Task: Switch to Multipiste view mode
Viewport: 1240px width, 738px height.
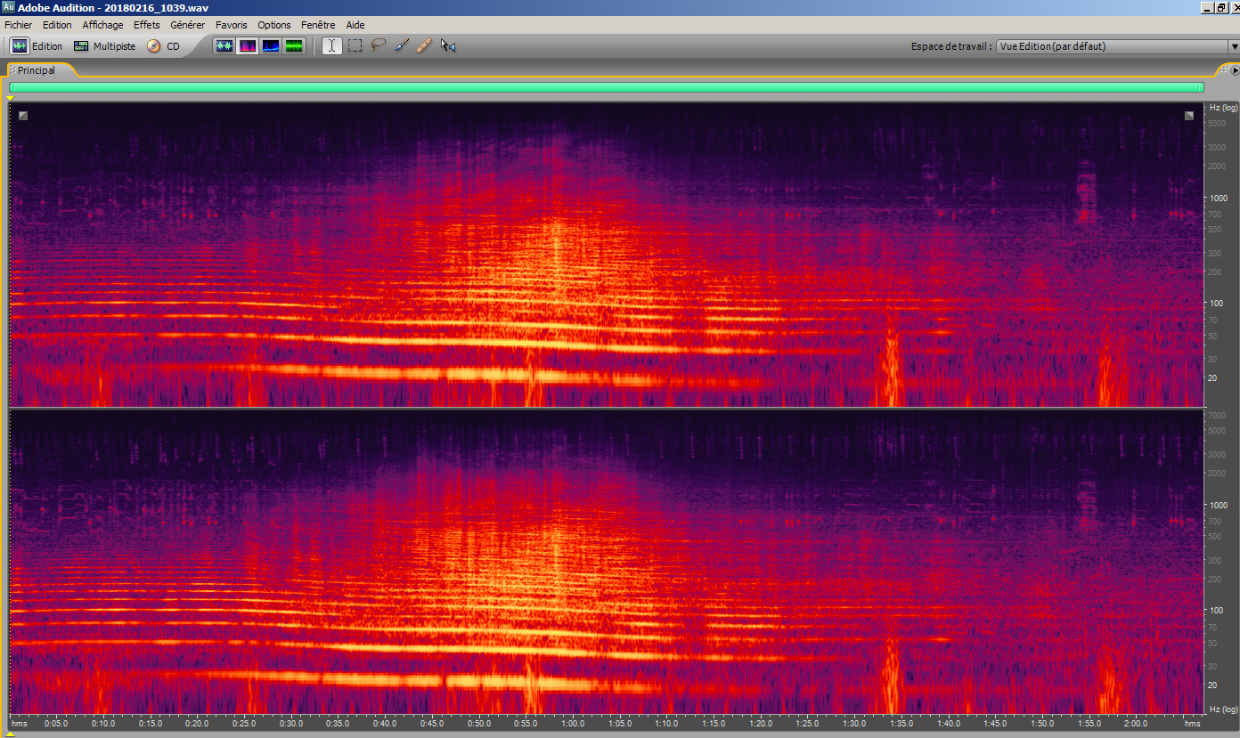Action: (x=105, y=46)
